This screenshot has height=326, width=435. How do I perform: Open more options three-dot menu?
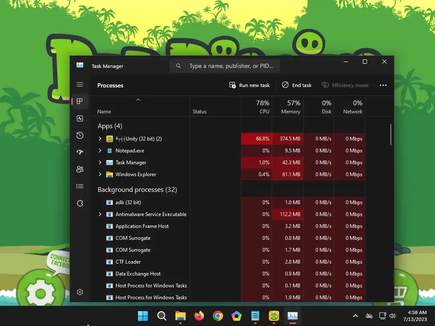[383, 85]
